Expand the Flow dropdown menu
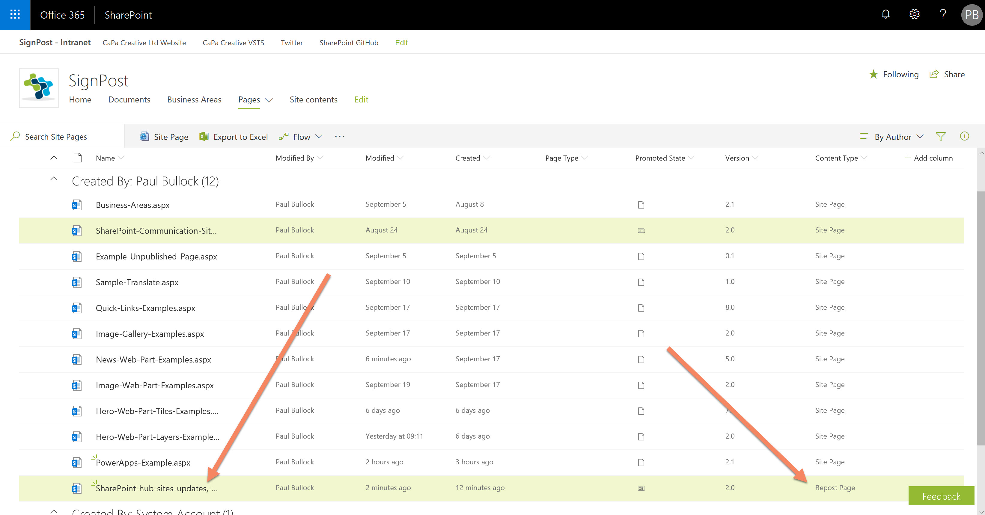This screenshot has height=515, width=985. 301,137
